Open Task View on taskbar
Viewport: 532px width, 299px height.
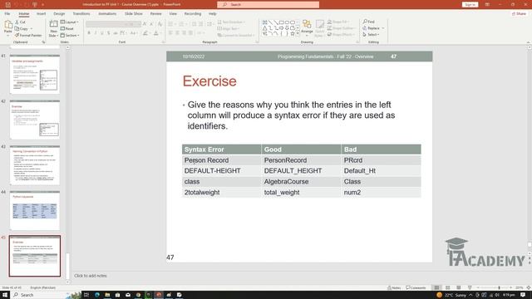pyautogui.click(x=86, y=295)
